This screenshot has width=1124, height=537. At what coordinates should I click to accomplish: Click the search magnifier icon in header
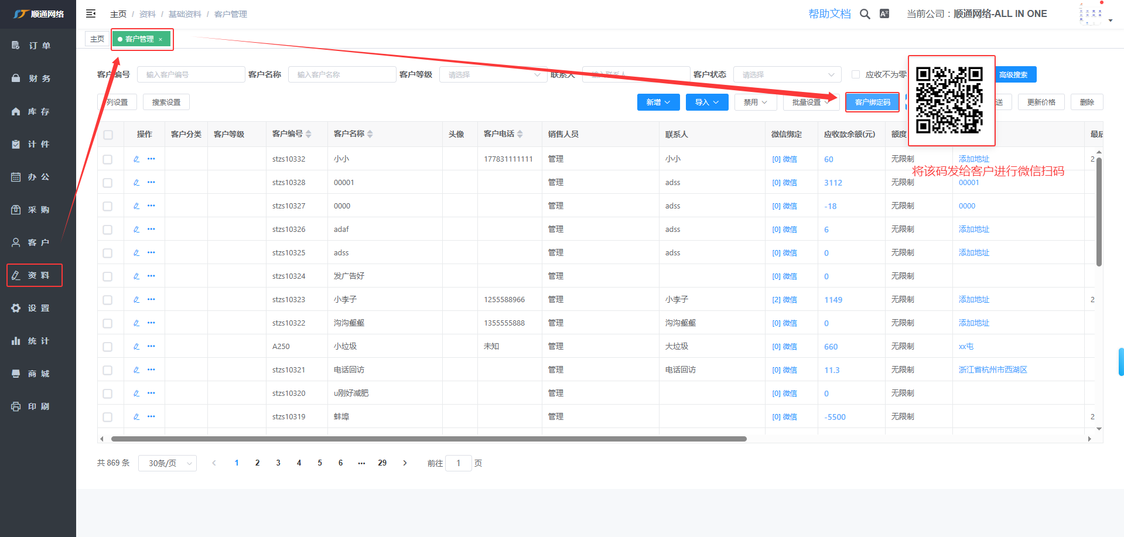[865, 14]
